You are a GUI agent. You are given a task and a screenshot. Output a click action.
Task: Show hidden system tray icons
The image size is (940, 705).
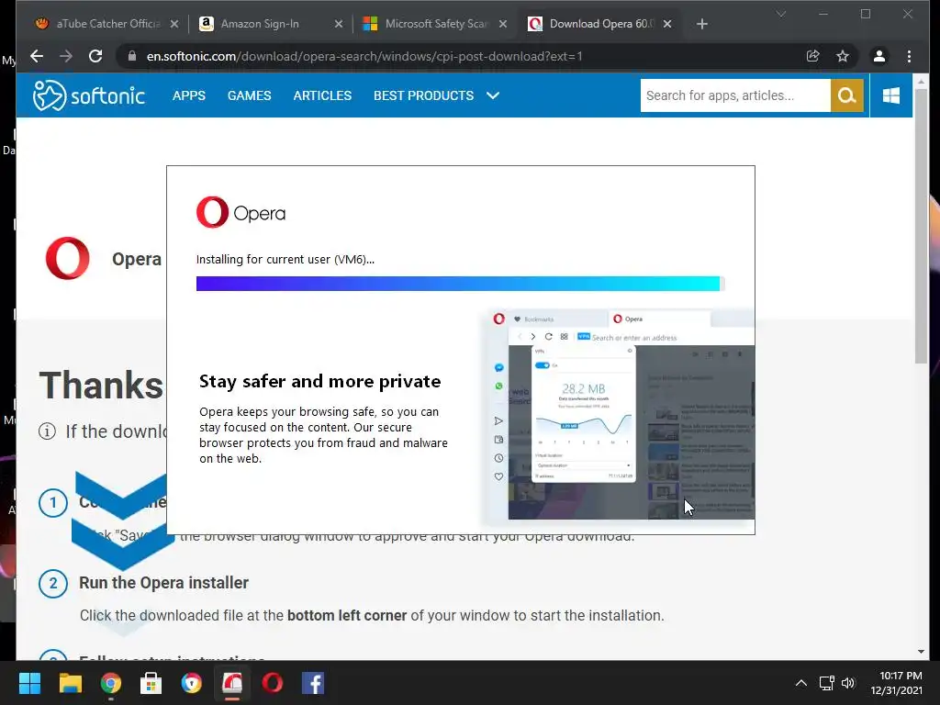point(800,683)
